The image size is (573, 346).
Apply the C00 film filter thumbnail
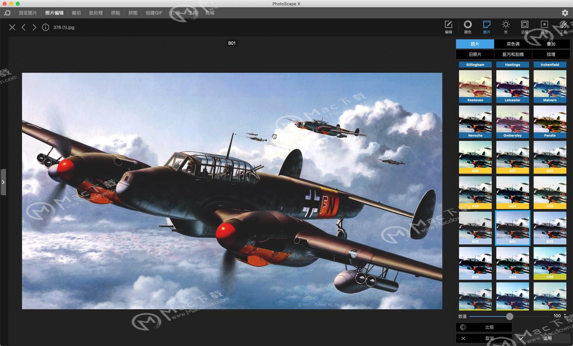550,263
